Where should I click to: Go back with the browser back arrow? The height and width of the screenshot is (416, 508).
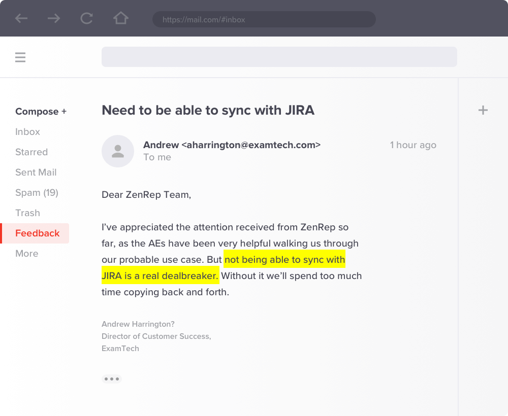coord(21,18)
